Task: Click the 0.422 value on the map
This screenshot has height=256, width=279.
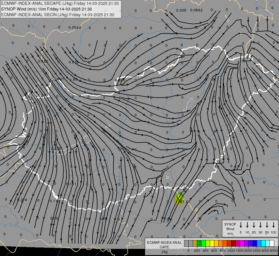Action: pos(43,61)
